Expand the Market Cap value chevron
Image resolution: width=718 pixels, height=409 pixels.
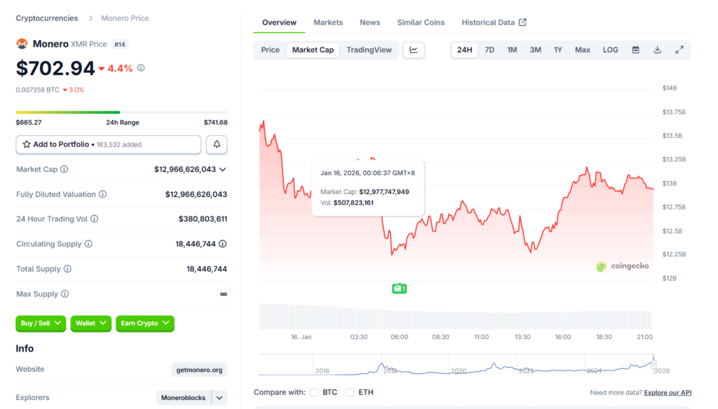click(x=223, y=169)
